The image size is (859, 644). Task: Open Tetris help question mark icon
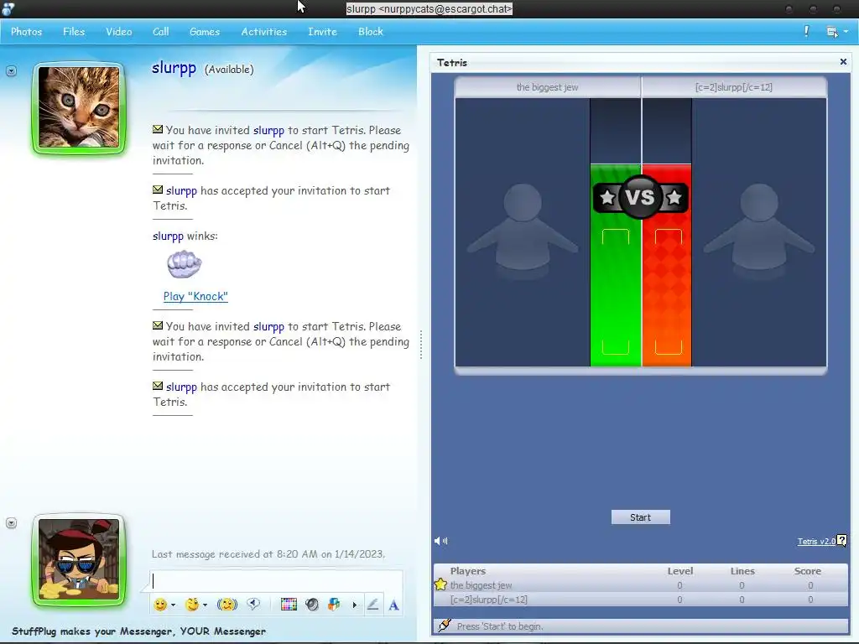(842, 541)
